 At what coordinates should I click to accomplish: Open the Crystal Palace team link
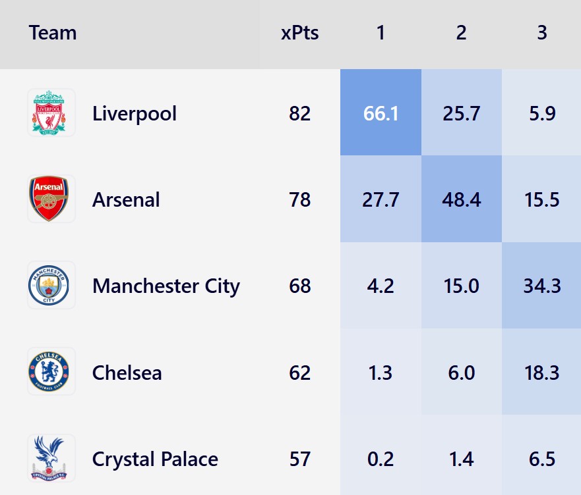click(x=155, y=459)
